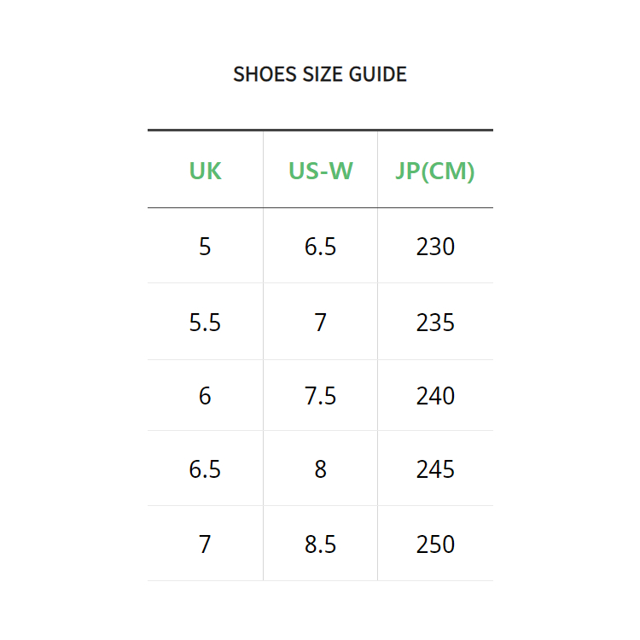Select the US-W size 8 cell
640x640 pixels.
320,469
